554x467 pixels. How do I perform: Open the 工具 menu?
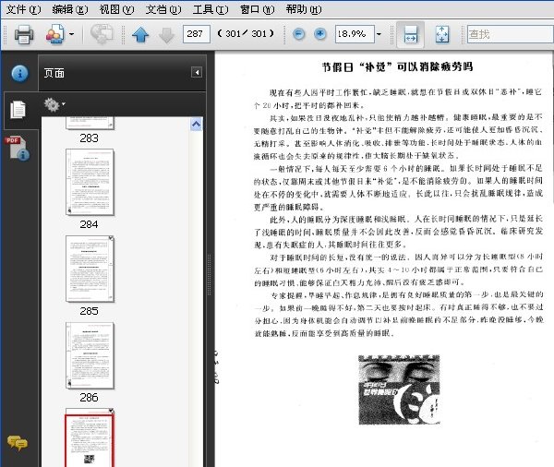211,9
